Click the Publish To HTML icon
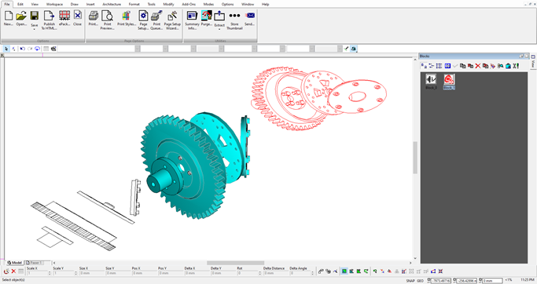Screen dimensions: 537x284 coord(49,20)
